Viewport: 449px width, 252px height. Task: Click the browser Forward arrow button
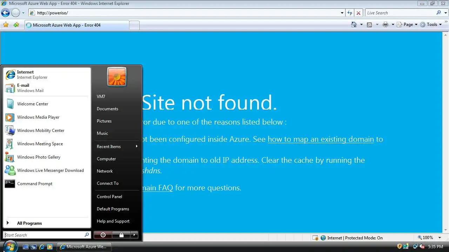click(x=15, y=13)
